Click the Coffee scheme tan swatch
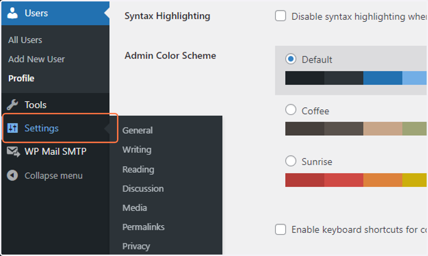This screenshot has height=256, width=428. [383, 129]
